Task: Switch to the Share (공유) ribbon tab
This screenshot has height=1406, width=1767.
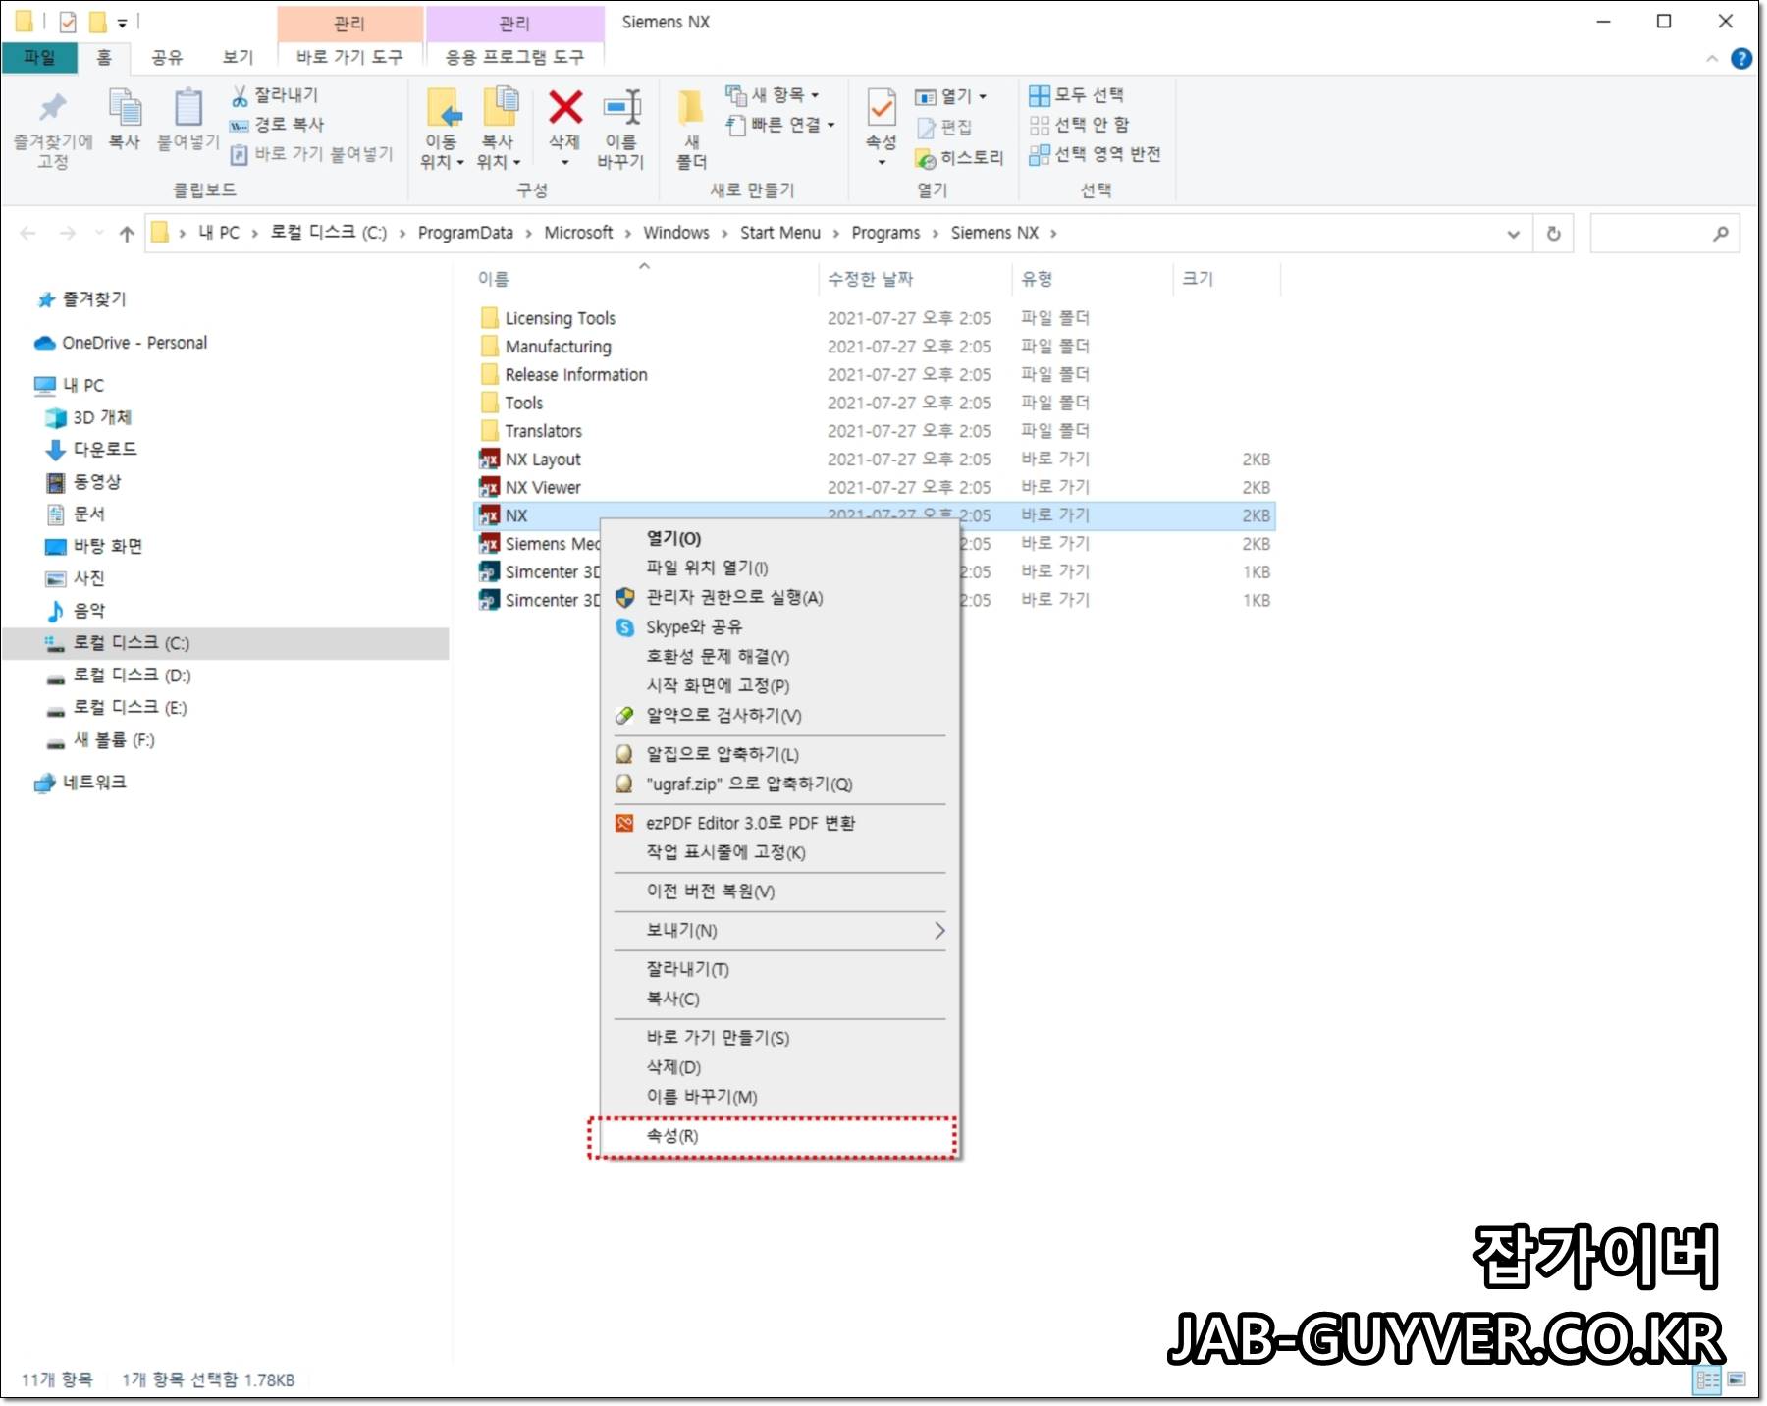Action: click(167, 57)
